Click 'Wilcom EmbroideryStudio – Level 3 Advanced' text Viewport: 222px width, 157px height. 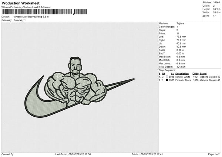tap(26, 7)
